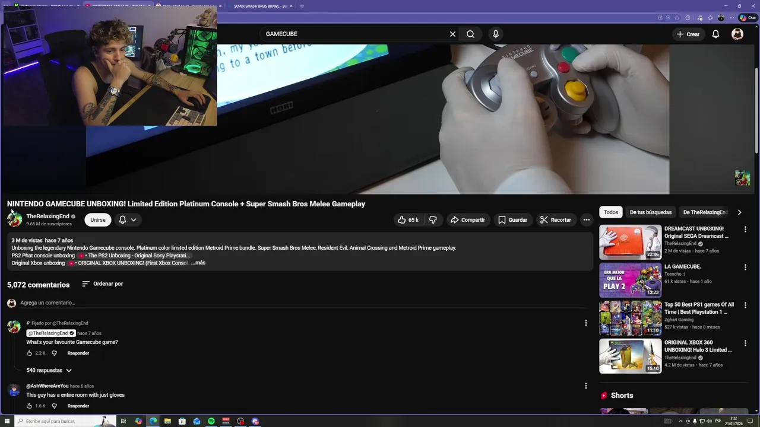Open TheRelaxingEnd channel name link
This screenshot has height=427, width=760.
pyautogui.click(x=47, y=216)
